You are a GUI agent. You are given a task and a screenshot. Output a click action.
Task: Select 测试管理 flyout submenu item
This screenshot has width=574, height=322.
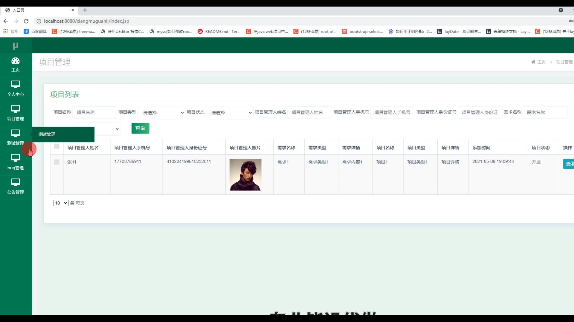(x=47, y=134)
